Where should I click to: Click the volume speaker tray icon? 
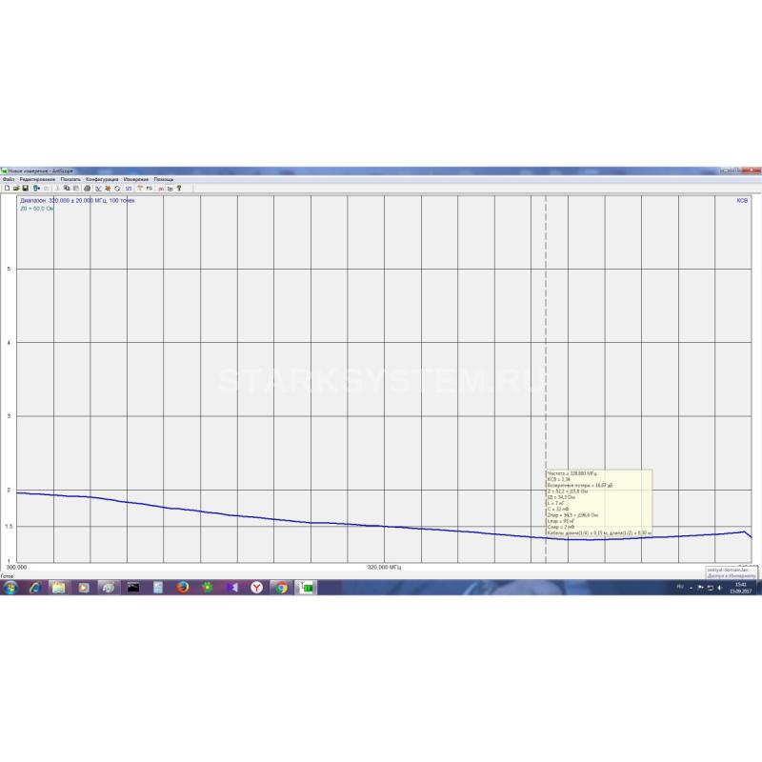720,588
